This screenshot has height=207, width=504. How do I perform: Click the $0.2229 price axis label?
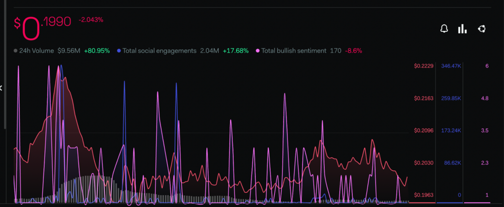(x=424, y=66)
